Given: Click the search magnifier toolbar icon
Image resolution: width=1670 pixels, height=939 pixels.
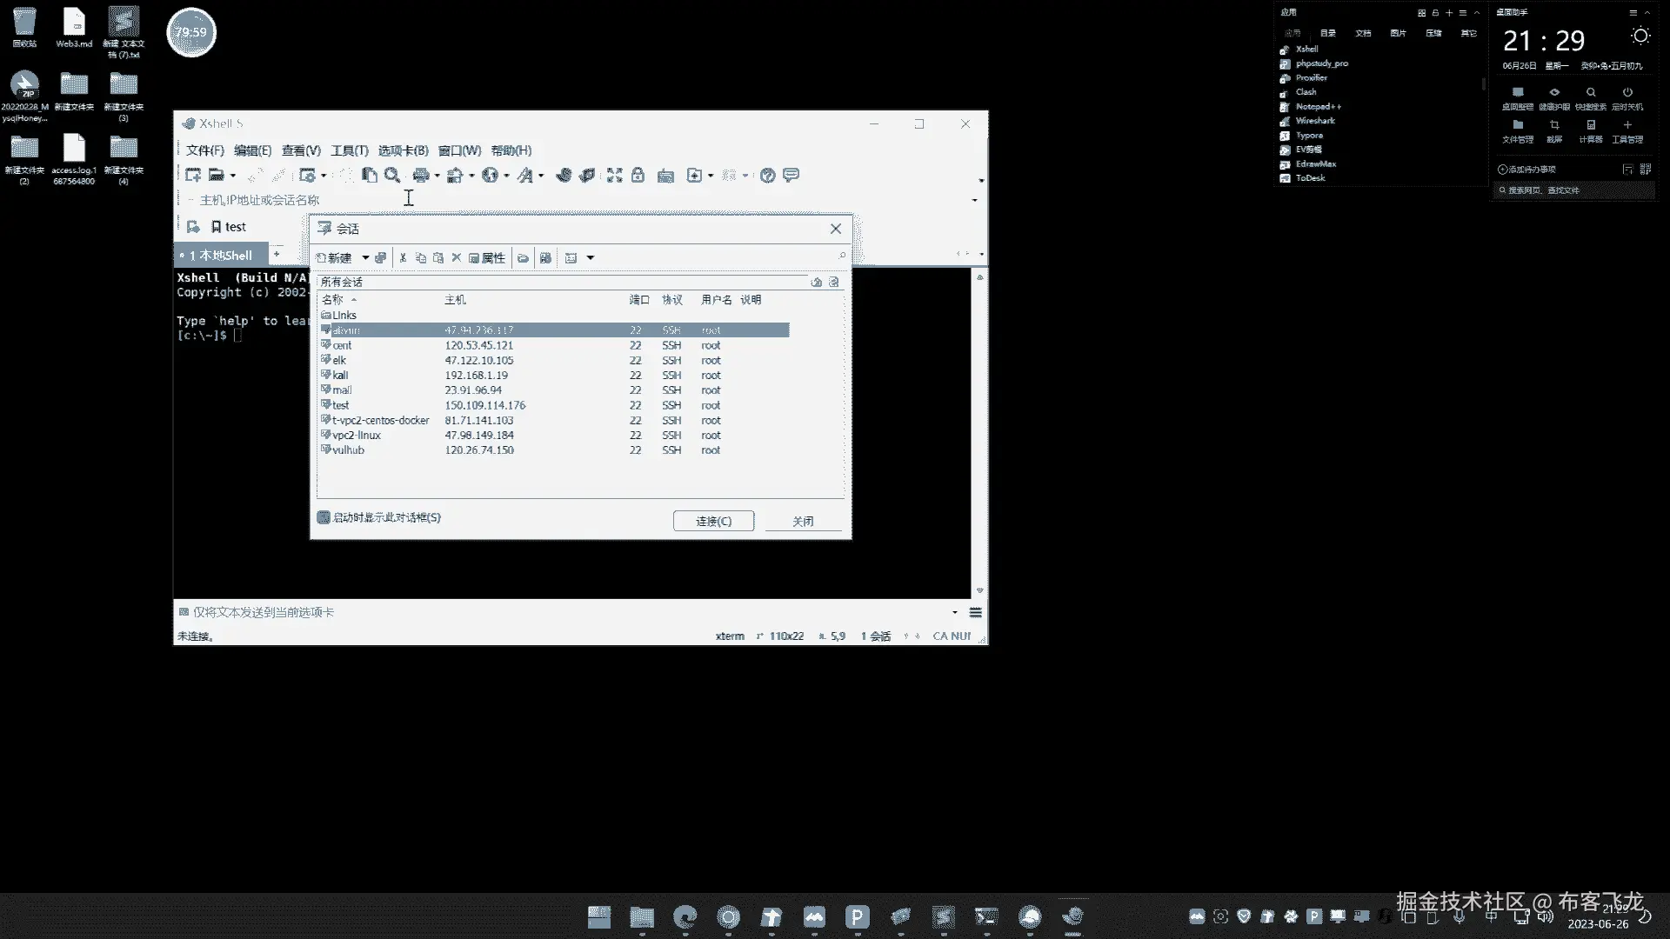Looking at the screenshot, I should (x=392, y=176).
